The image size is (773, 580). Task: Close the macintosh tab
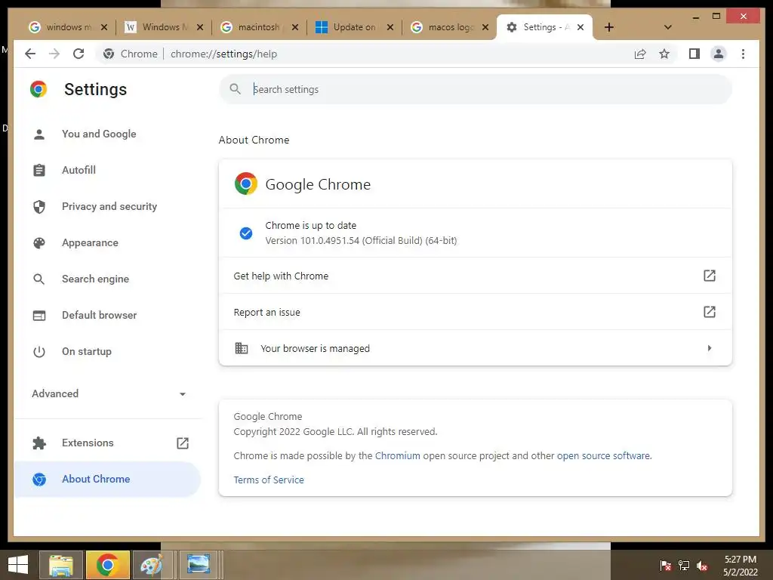[x=295, y=27]
